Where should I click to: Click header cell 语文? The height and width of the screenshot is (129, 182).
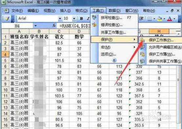59,37
